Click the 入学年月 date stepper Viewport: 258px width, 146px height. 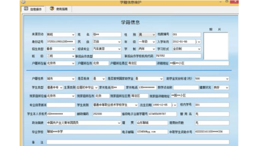(x=199, y=42)
